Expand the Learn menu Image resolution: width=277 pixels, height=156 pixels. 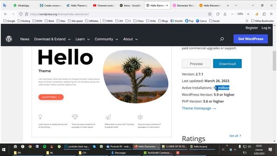tap(83, 39)
